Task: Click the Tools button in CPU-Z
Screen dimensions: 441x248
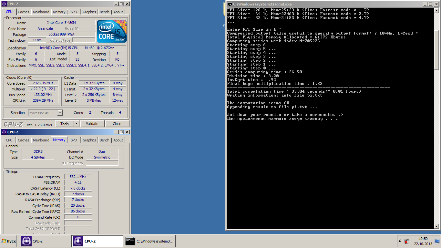Action: pyautogui.click(x=65, y=124)
